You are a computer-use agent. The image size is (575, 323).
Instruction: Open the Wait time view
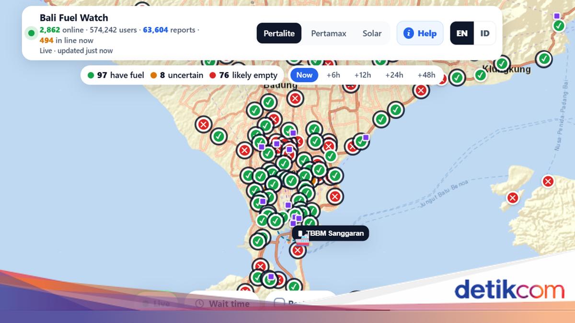coord(223,303)
